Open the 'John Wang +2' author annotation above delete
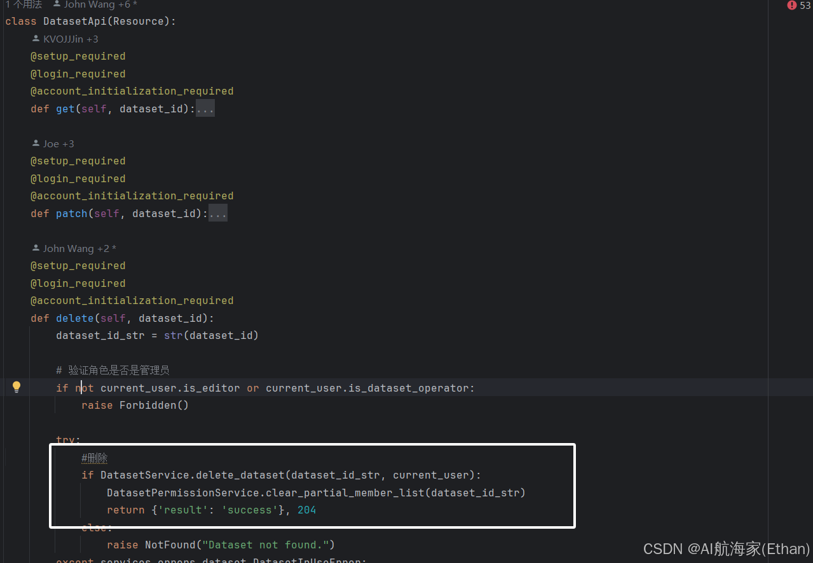Screen dimensions: 813x563 coord(74,249)
